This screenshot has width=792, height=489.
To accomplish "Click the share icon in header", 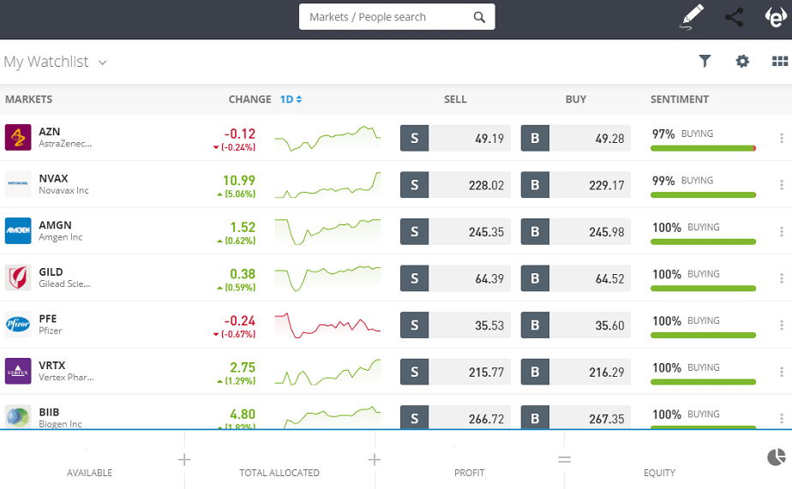I will [x=734, y=17].
